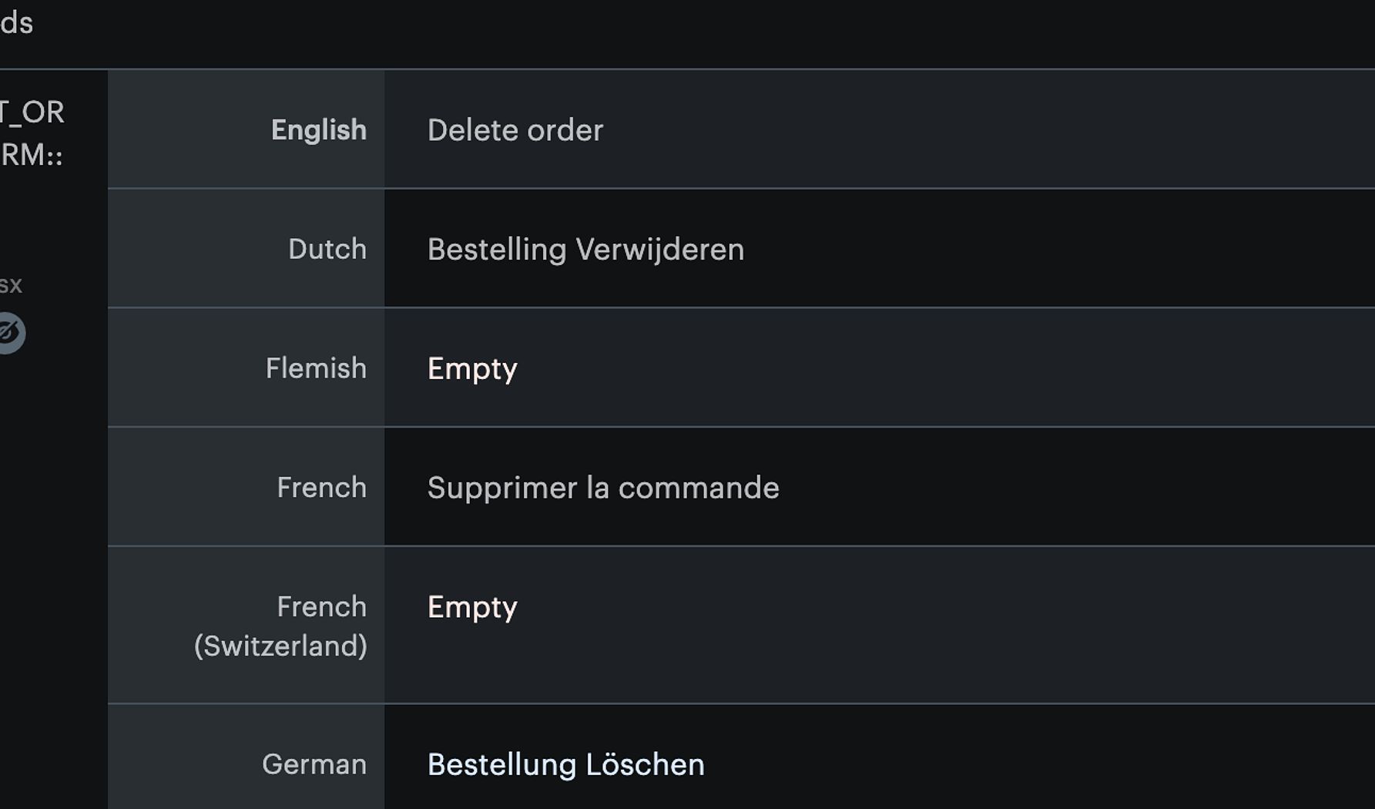Image resolution: width=1375 pixels, height=809 pixels.
Task: Edit the English text "Delete order"
Action: point(515,130)
